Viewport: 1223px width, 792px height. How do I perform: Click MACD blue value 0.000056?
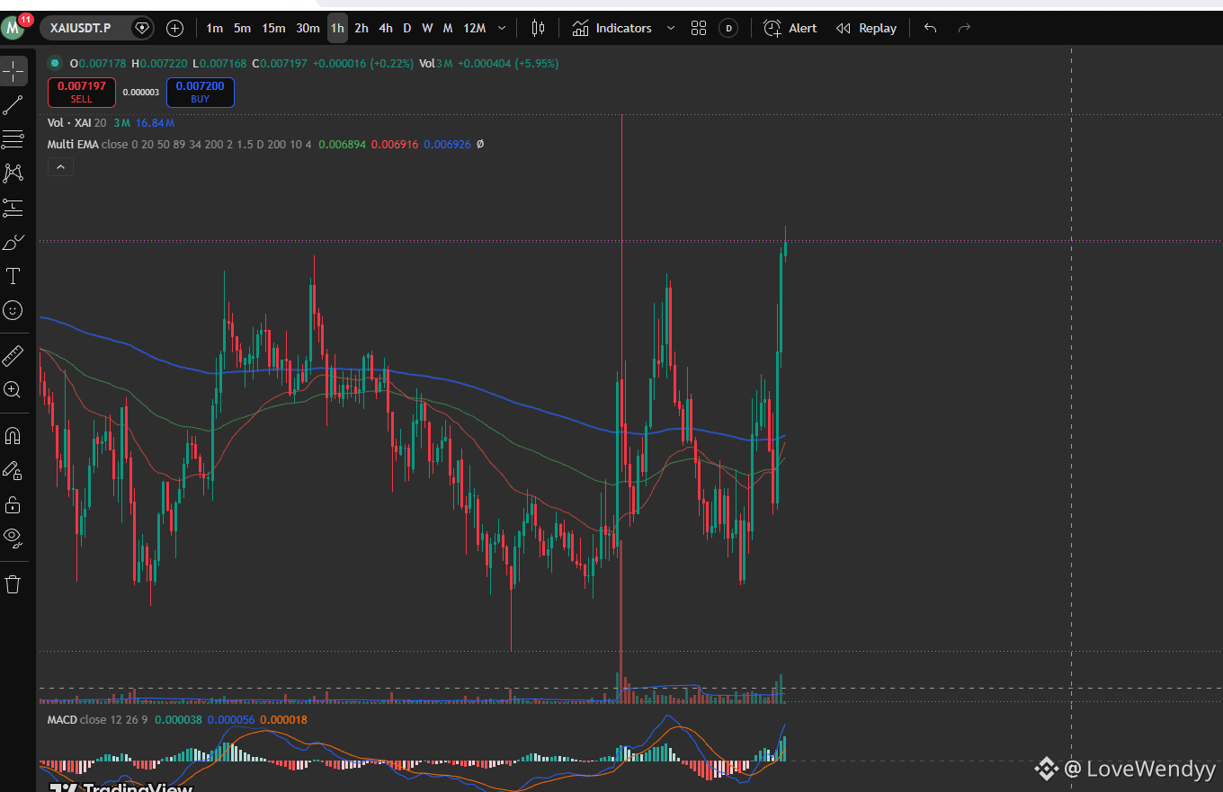click(x=231, y=719)
